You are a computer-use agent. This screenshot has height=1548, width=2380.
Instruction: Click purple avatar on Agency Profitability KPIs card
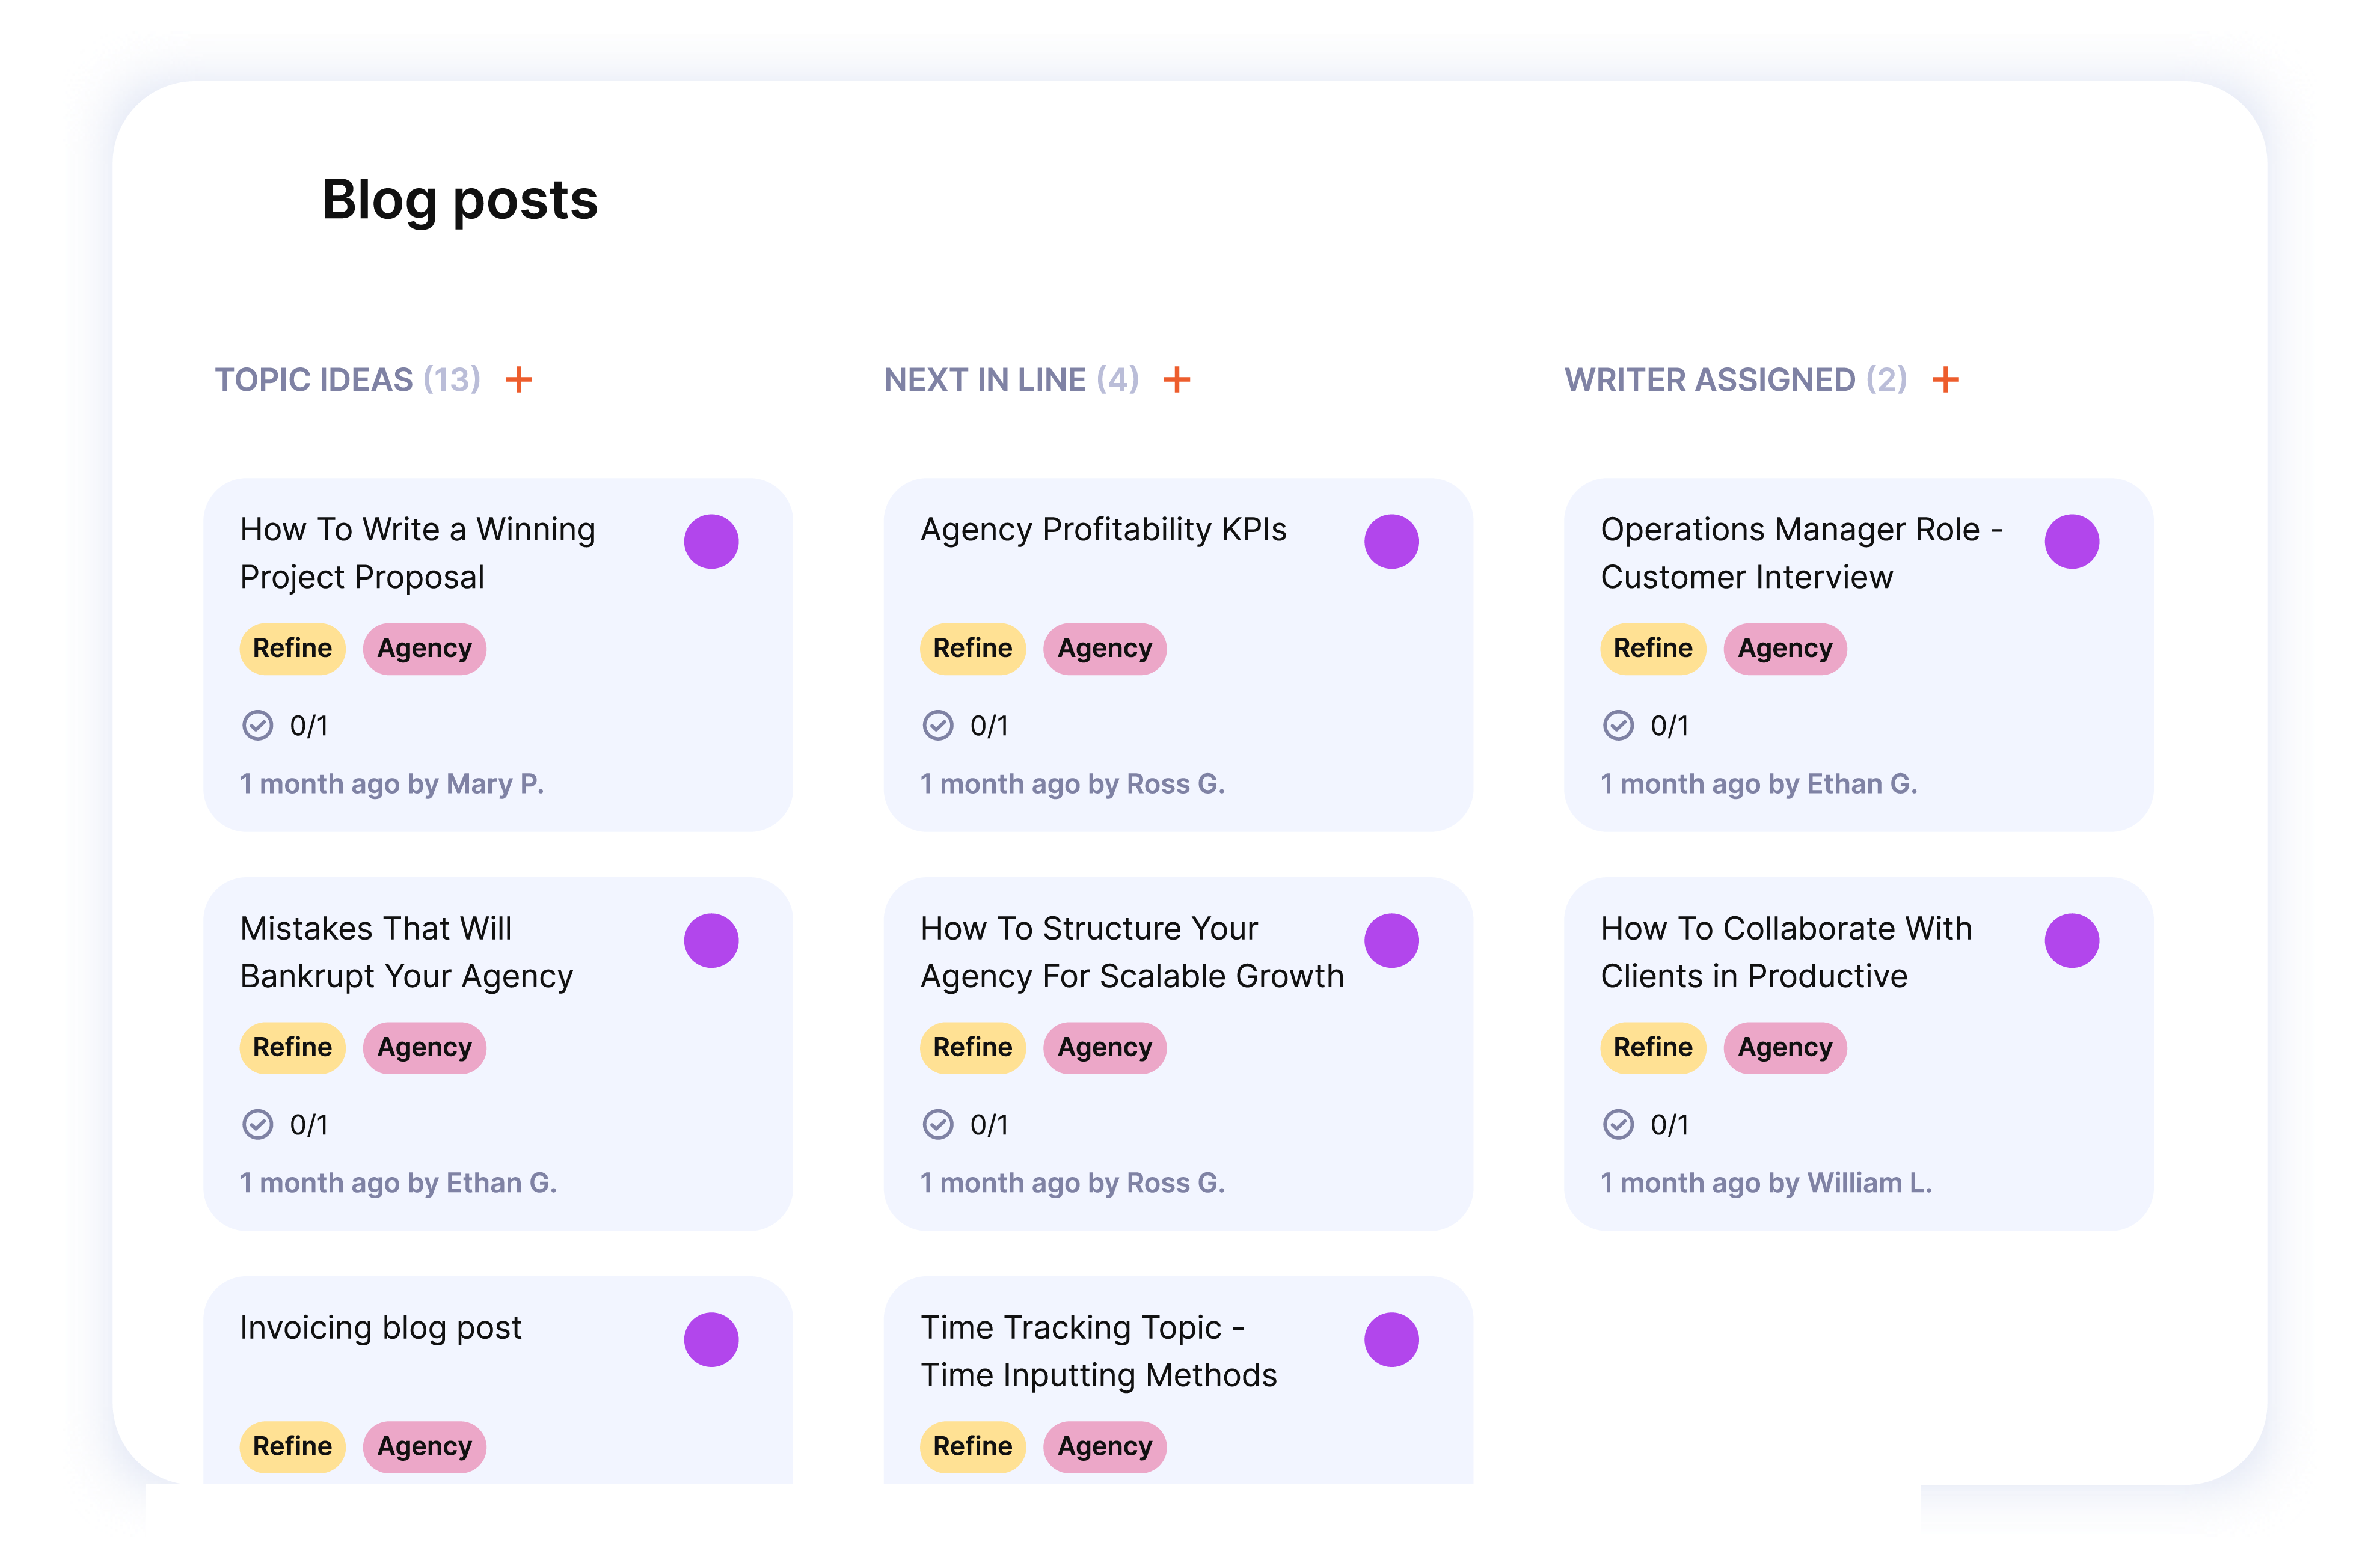click(1391, 542)
